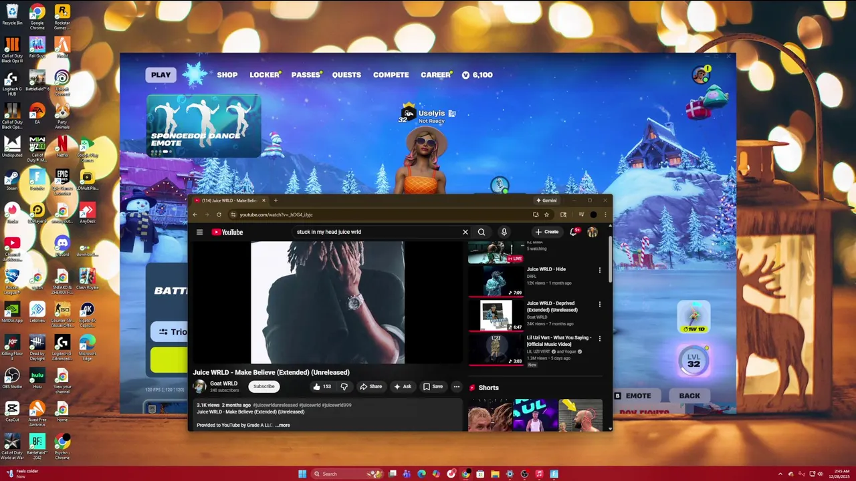Open YouTube account avatar menu
The image size is (856, 481).
pyautogui.click(x=593, y=232)
